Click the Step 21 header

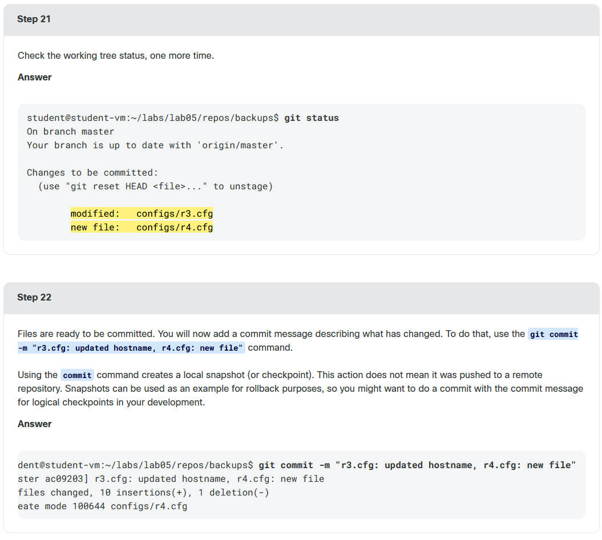(301, 19)
